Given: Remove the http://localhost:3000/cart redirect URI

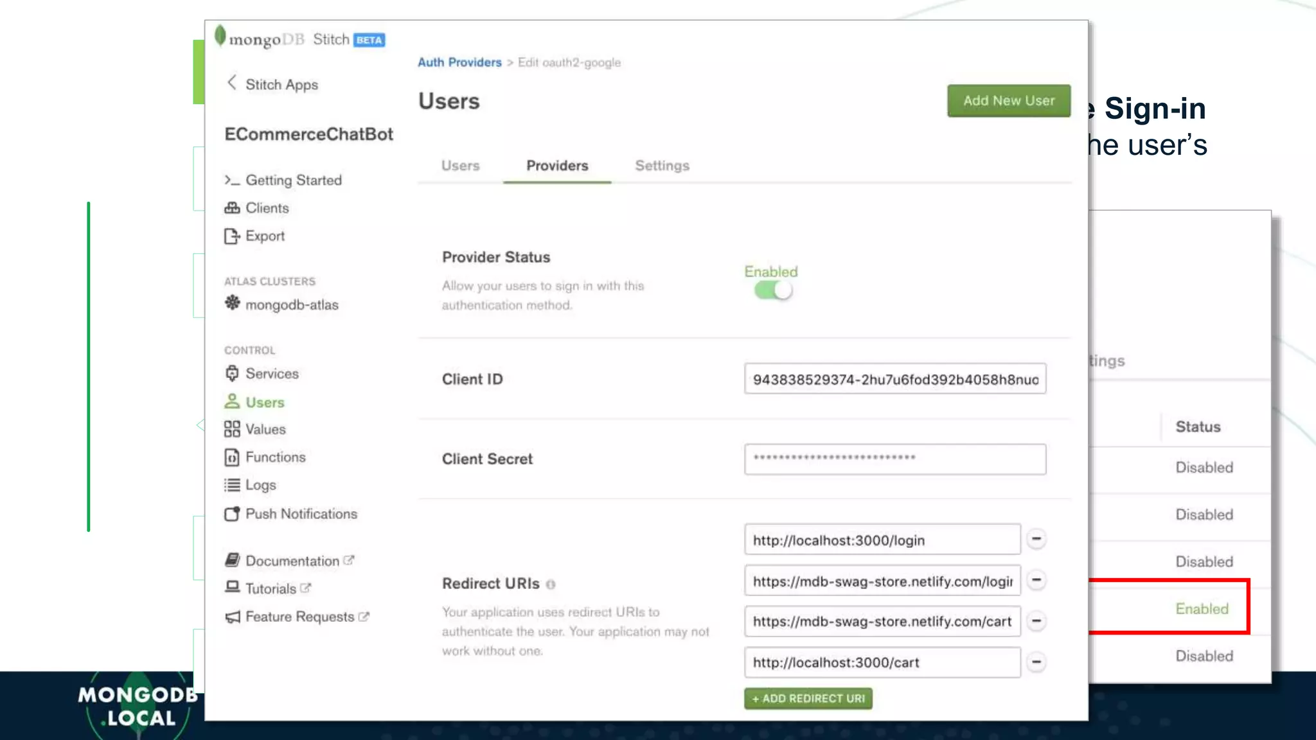Looking at the screenshot, I should click(1036, 662).
